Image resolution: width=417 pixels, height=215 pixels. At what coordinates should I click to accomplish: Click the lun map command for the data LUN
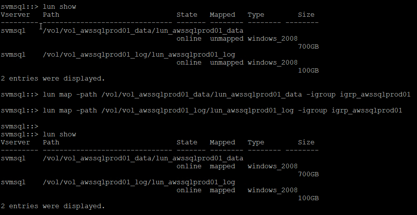[205, 95]
